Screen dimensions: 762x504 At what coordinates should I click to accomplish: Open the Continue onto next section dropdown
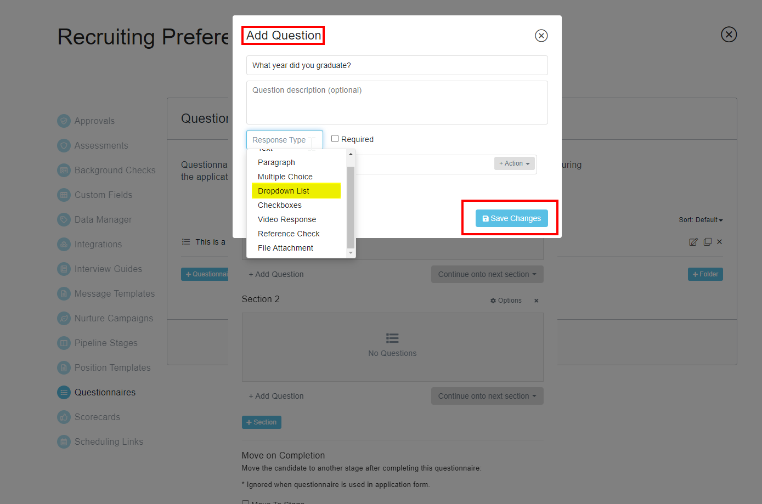pos(487,274)
